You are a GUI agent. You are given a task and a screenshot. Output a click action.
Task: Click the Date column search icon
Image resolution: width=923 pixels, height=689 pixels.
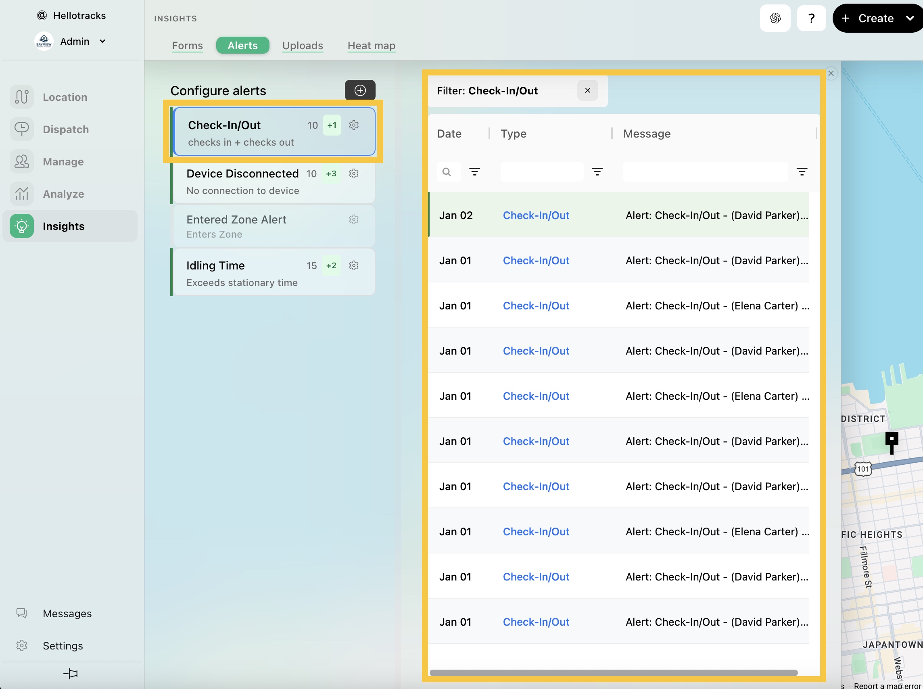click(447, 172)
